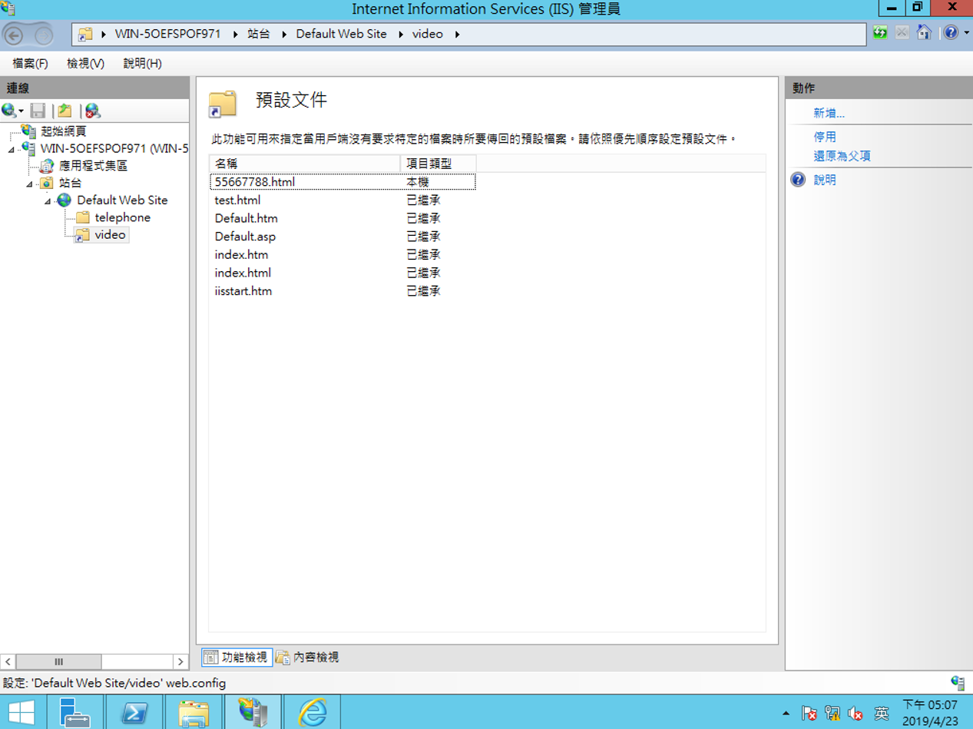Click the green Refresh page icon

[x=880, y=32]
